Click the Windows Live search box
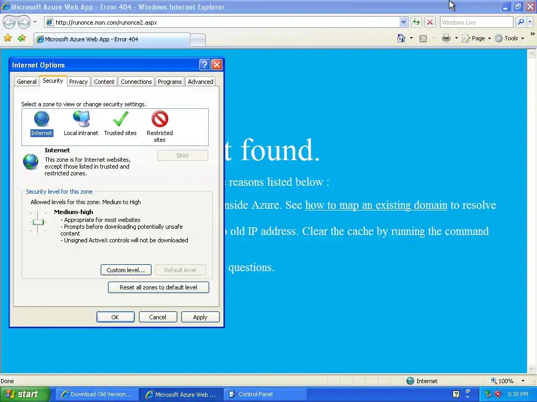537x402 pixels. click(476, 23)
